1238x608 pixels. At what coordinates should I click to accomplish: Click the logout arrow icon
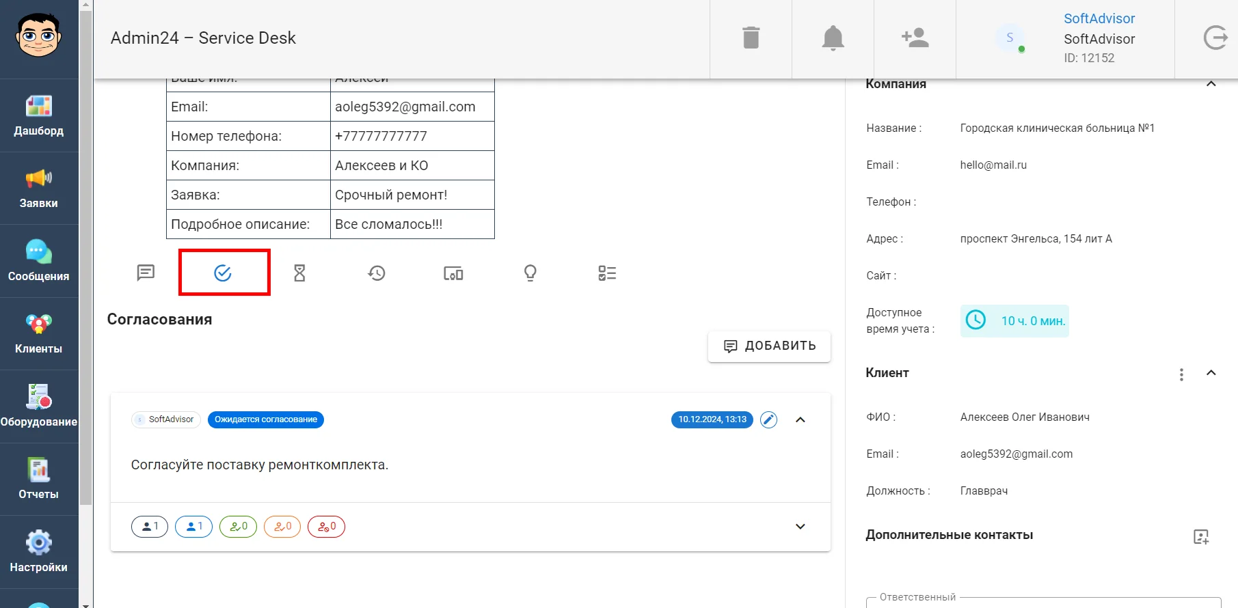[1215, 38]
